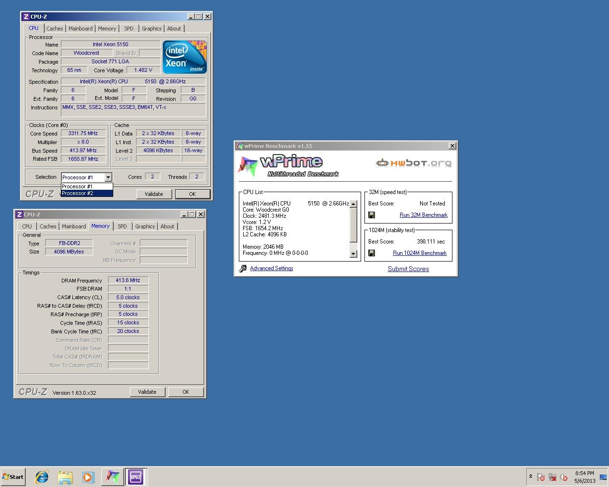609x487 pixels.
Task: Click CPU List scroll down arrow
Action: coord(353,254)
